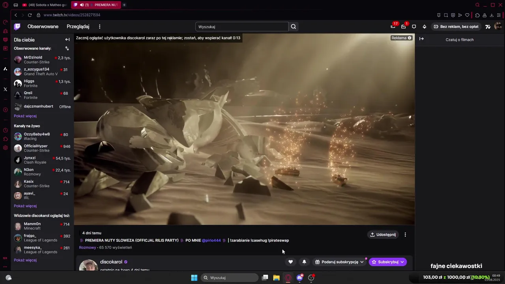The width and height of the screenshot is (505, 284).
Task: Open a new browser tab
Action: 124,5
